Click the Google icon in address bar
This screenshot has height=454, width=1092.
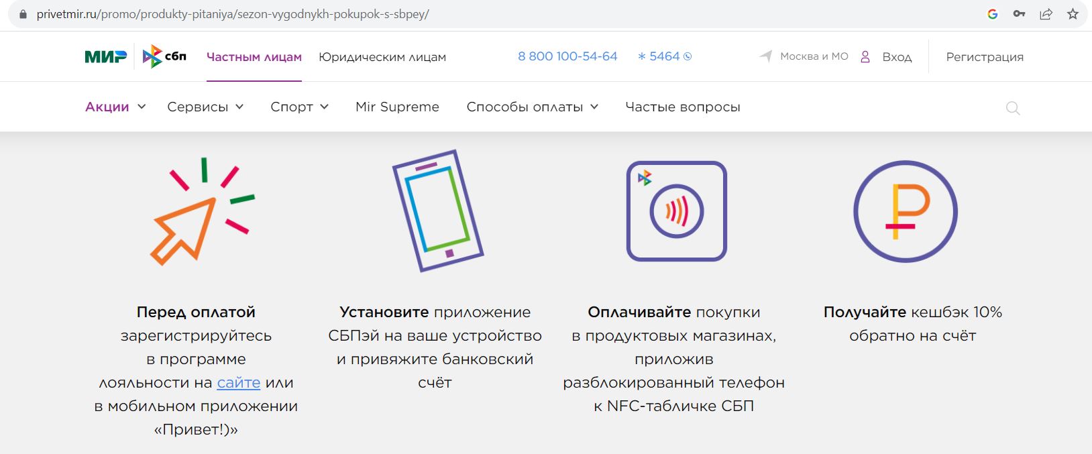993,14
